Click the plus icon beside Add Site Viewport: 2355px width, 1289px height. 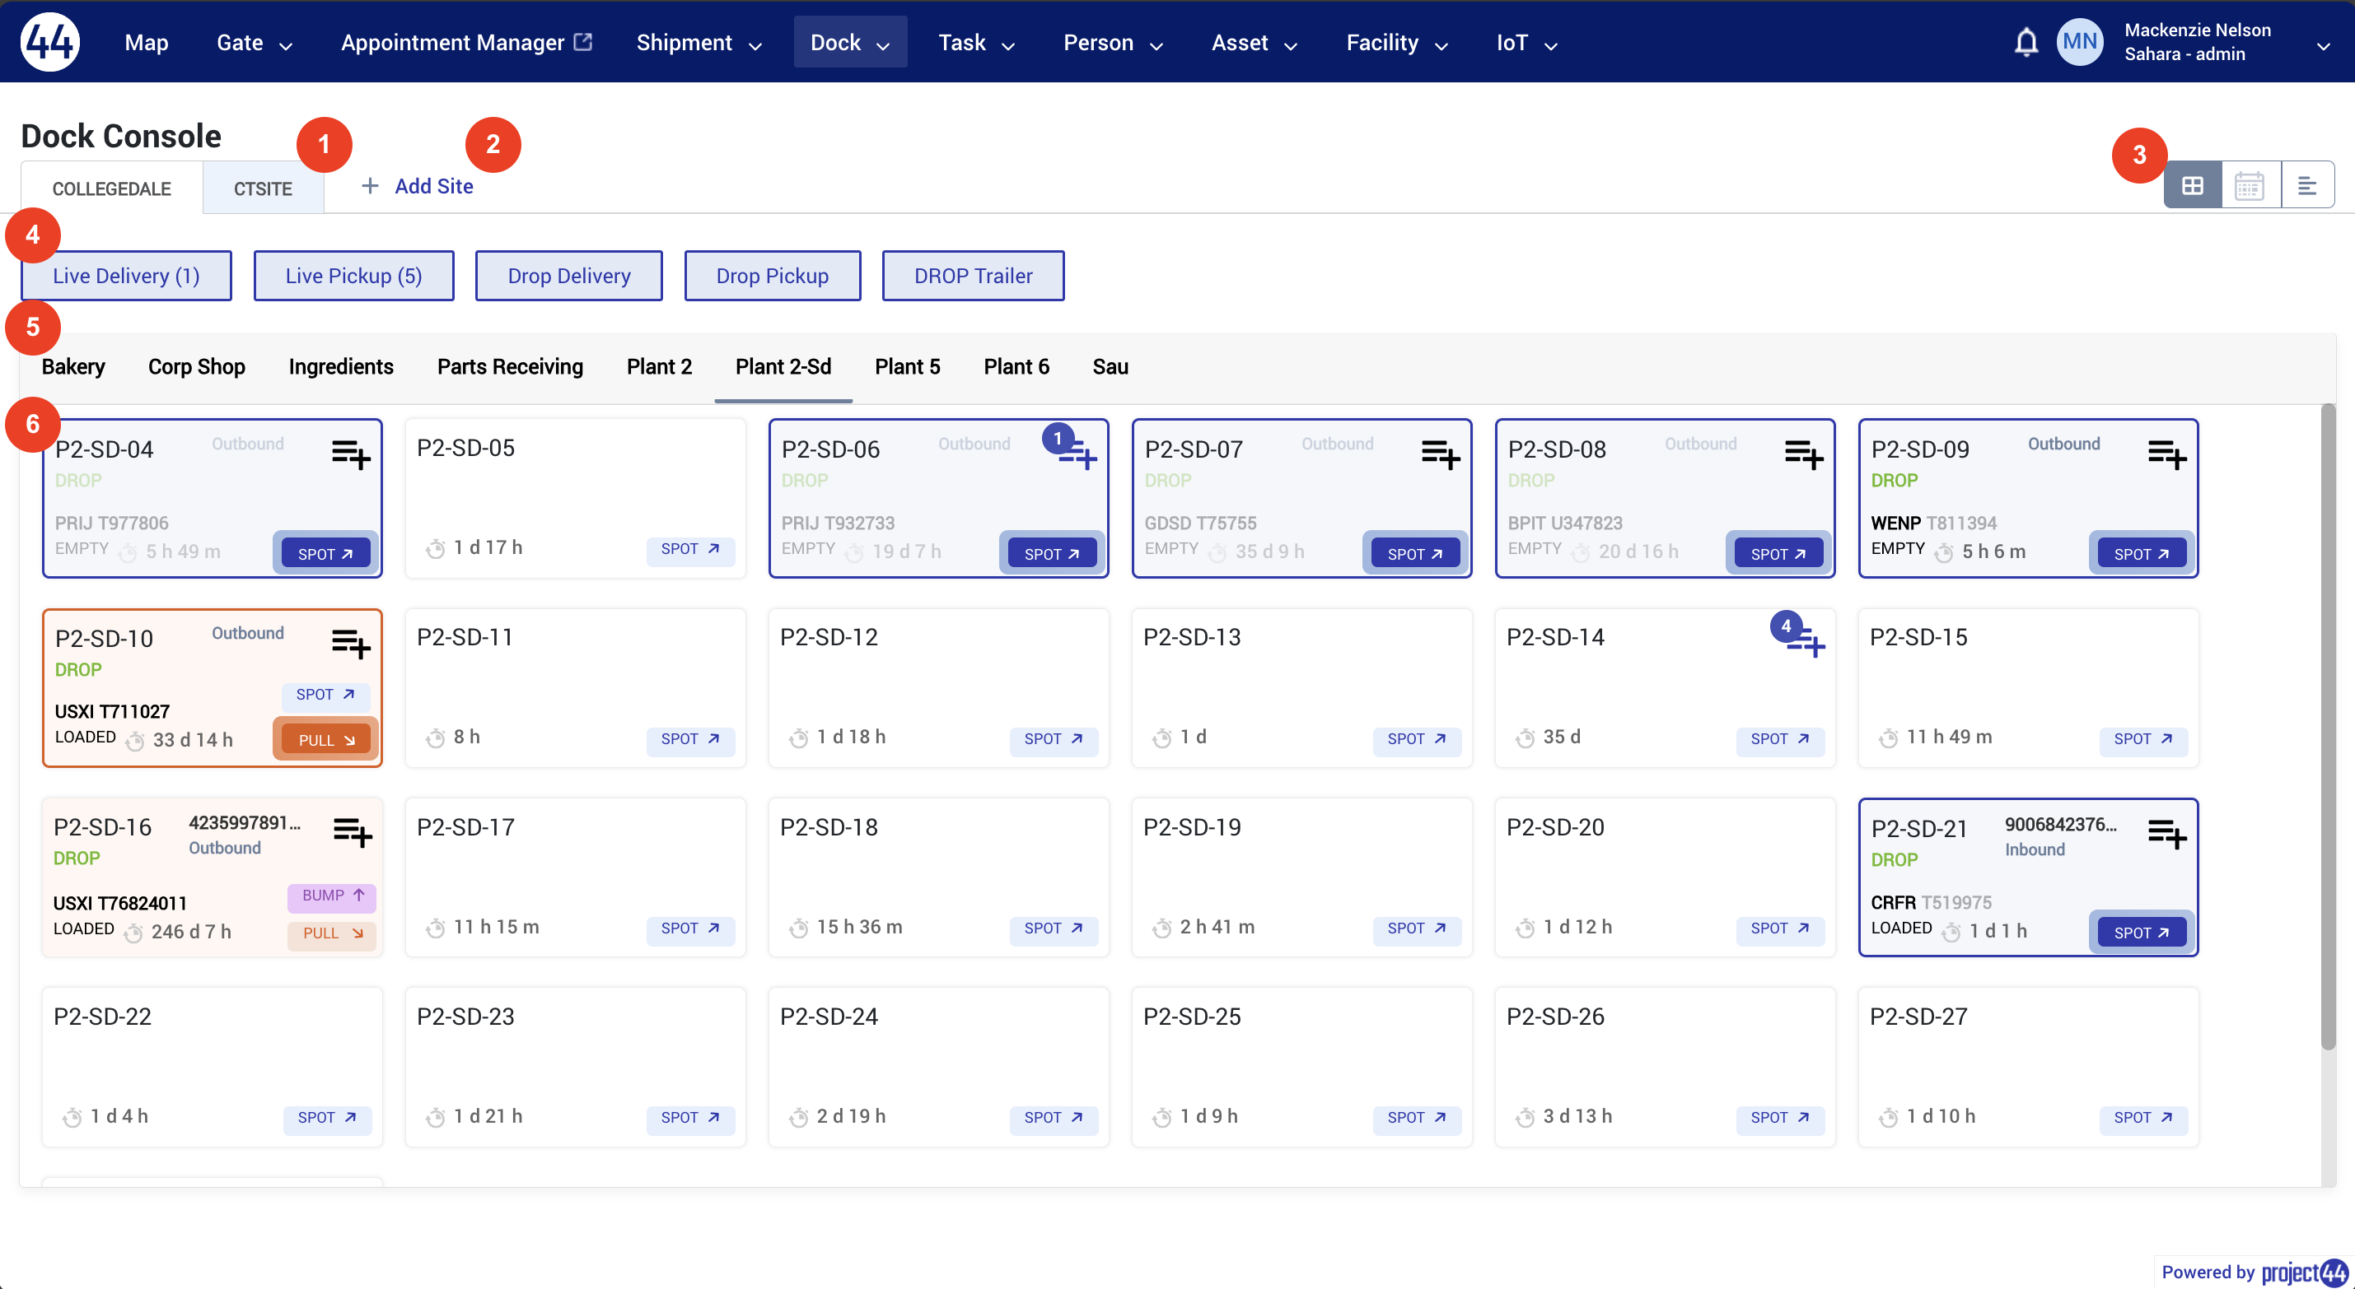369,186
